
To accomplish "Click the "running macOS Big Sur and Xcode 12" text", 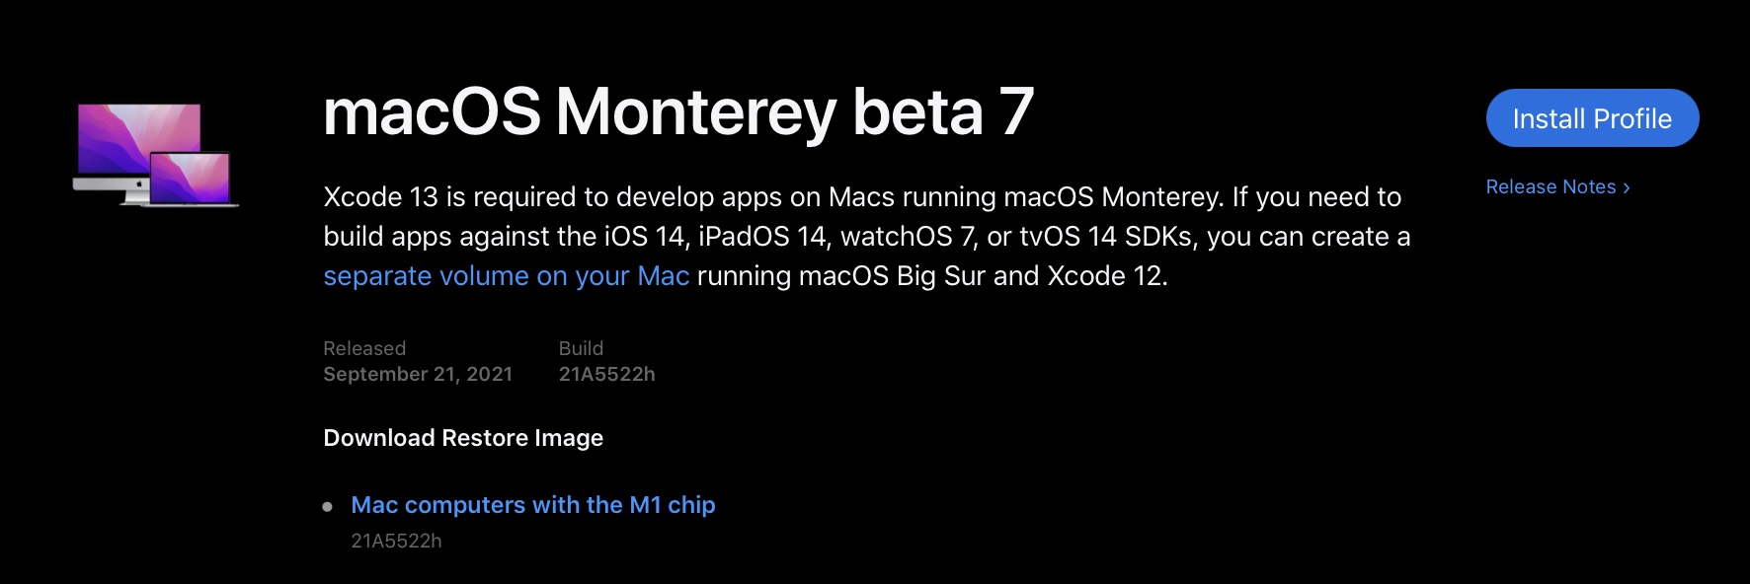I will [931, 276].
